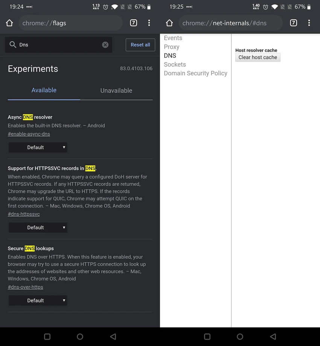Image resolution: width=320 pixels, height=346 pixels.
Task: Tap the home icon beside chrome://flags
Action: [x=9, y=23]
